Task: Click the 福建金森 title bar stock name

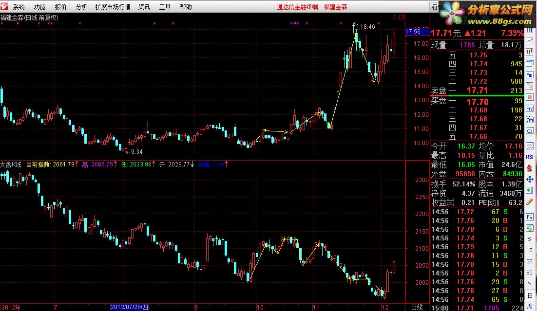Action: (336, 7)
